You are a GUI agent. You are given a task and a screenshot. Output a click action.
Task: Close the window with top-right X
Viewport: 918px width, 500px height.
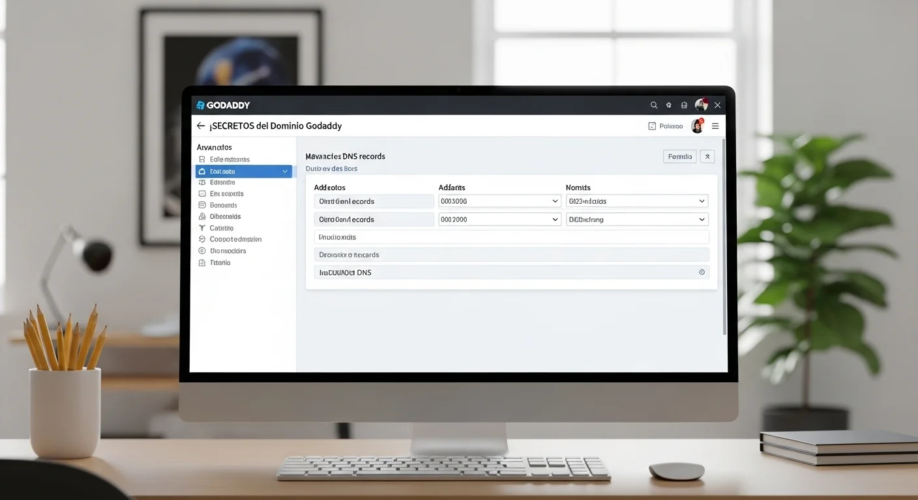tap(717, 105)
